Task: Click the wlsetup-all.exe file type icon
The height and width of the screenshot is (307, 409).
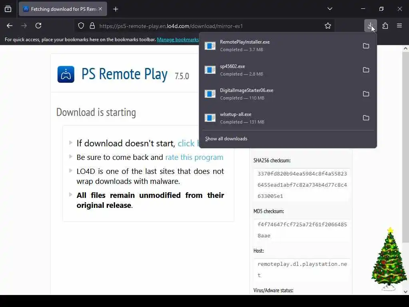Action: [x=210, y=118]
